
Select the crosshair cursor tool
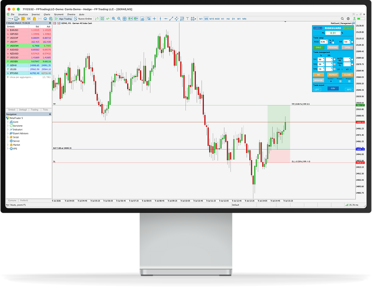pos(154,19)
